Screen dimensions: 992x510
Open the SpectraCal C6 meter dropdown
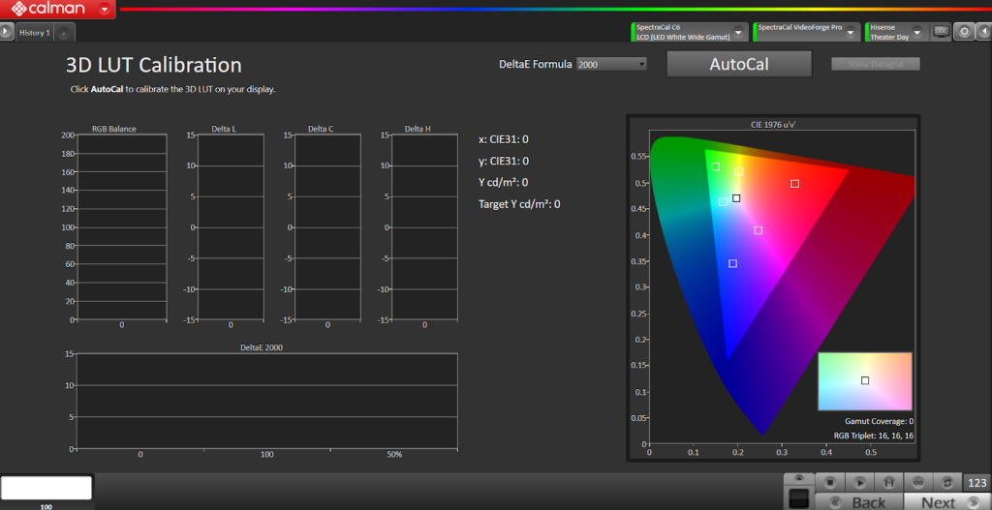tap(739, 32)
